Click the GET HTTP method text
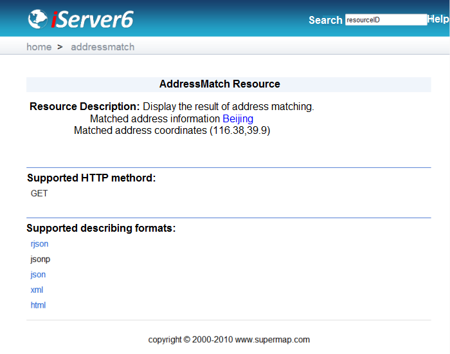This screenshot has width=450, height=354. (x=39, y=194)
